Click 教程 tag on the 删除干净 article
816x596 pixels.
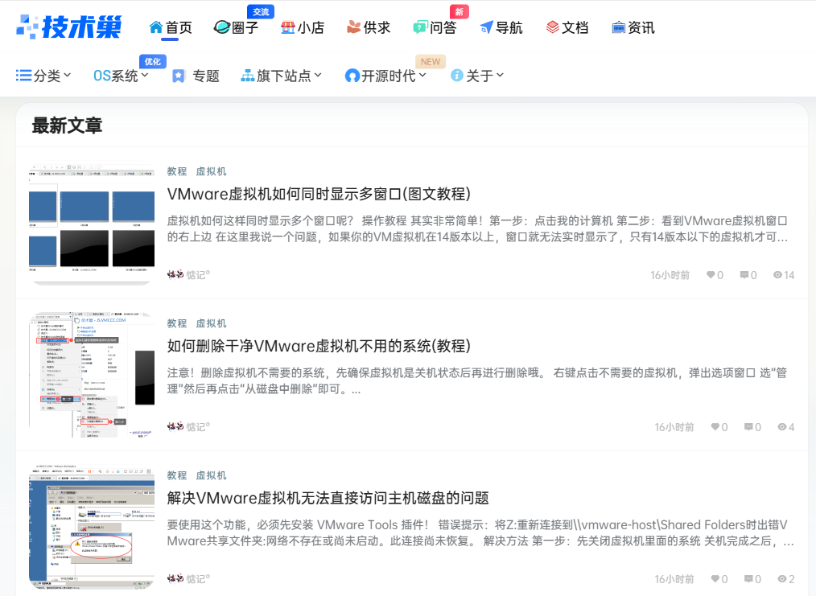[x=177, y=323]
